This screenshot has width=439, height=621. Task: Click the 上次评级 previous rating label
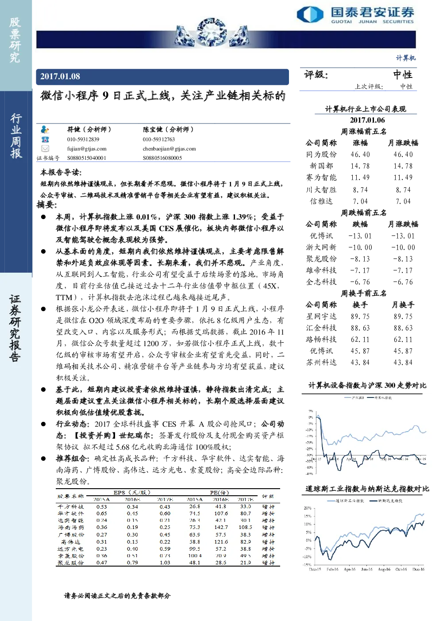pos(369,87)
